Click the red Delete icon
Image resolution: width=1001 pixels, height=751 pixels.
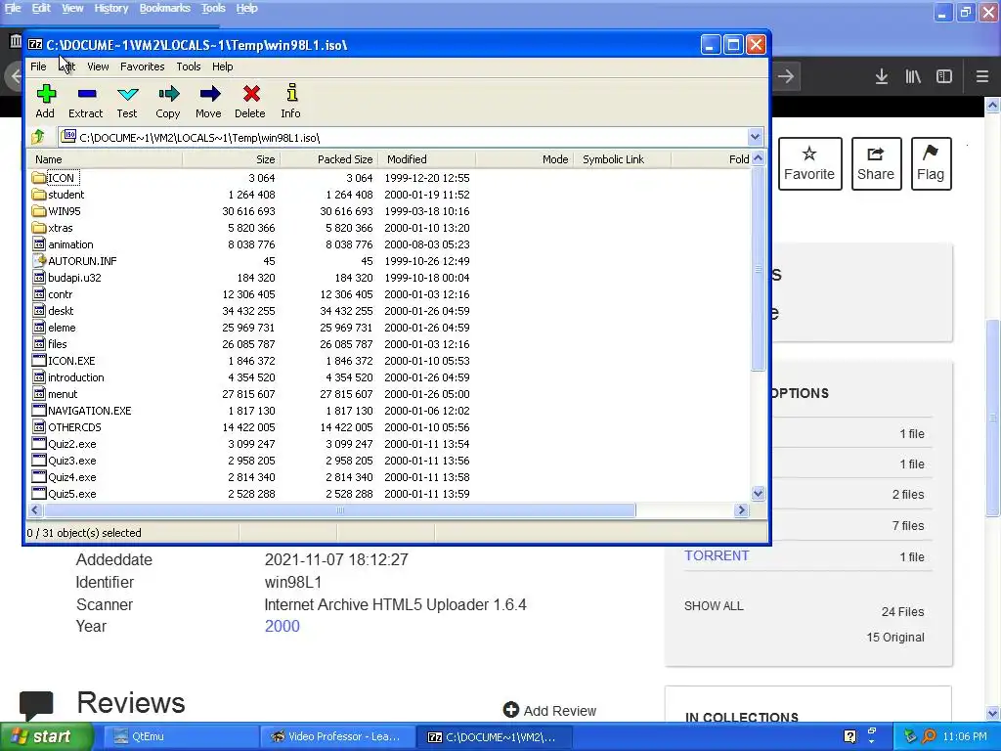click(251, 95)
